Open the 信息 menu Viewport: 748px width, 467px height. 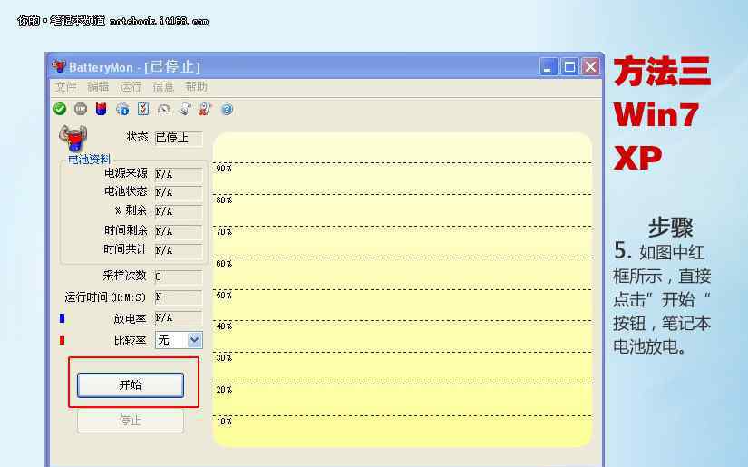(x=163, y=87)
